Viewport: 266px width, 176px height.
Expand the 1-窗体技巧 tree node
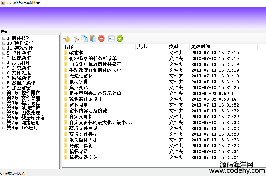[x=4, y=38]
